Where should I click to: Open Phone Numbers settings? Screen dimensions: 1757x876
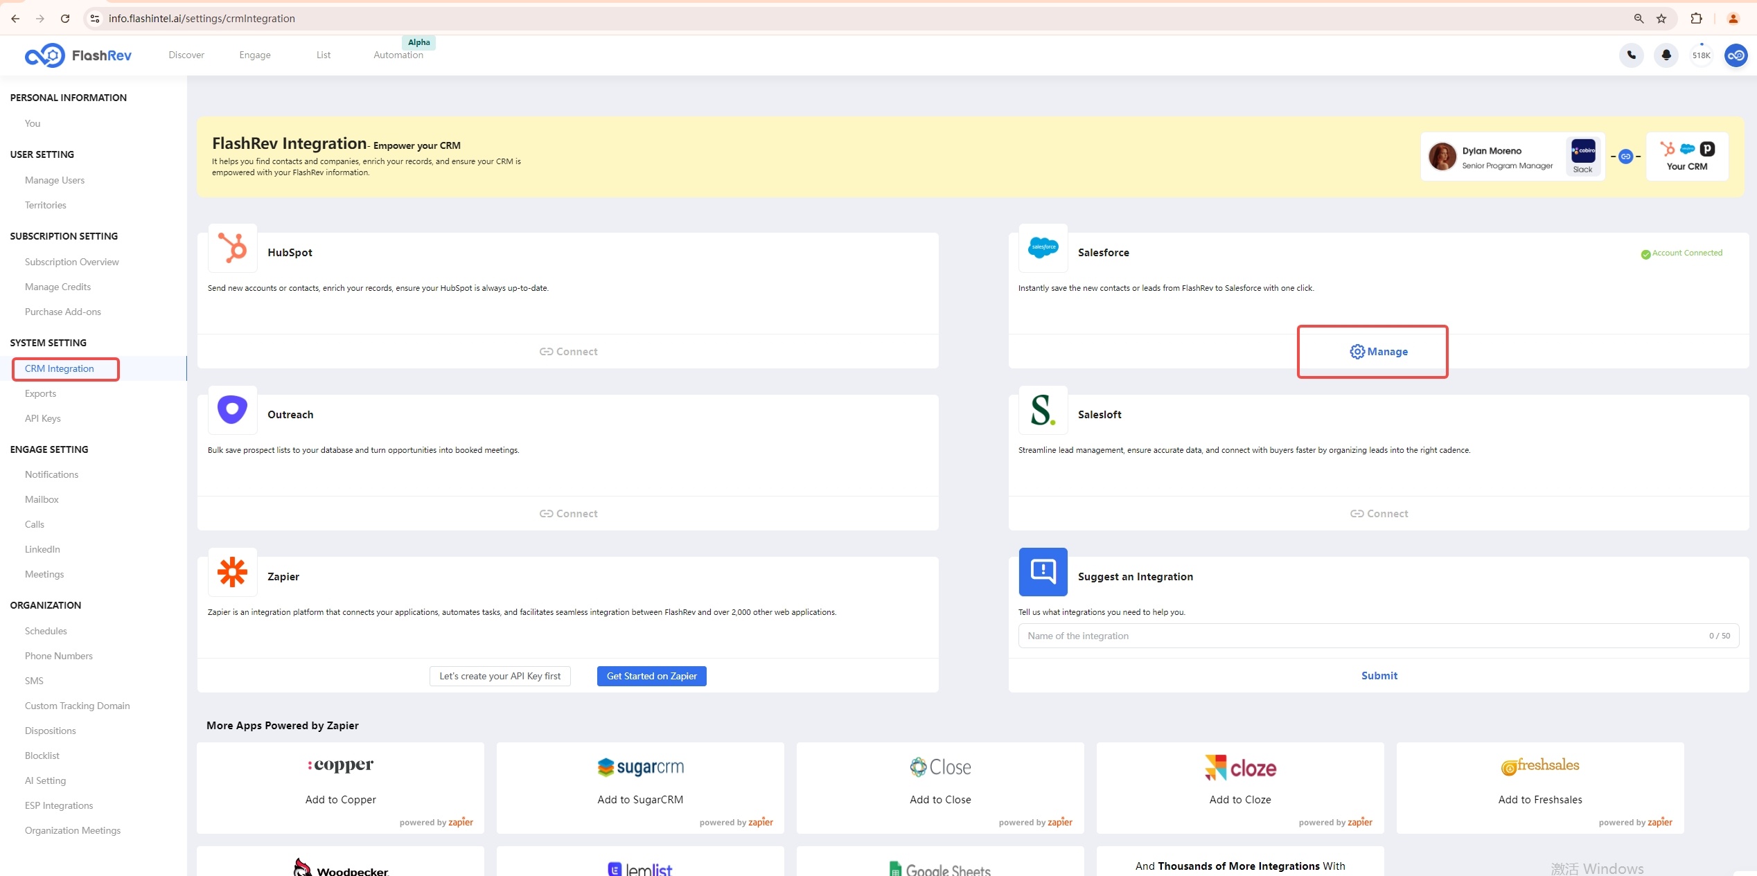(x=59, y=656)
